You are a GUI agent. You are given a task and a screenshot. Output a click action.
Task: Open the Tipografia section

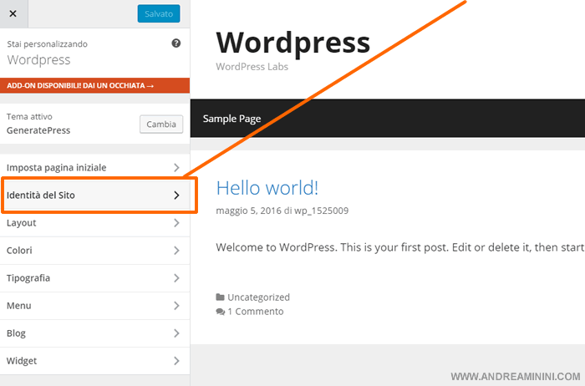click(94, 278)
